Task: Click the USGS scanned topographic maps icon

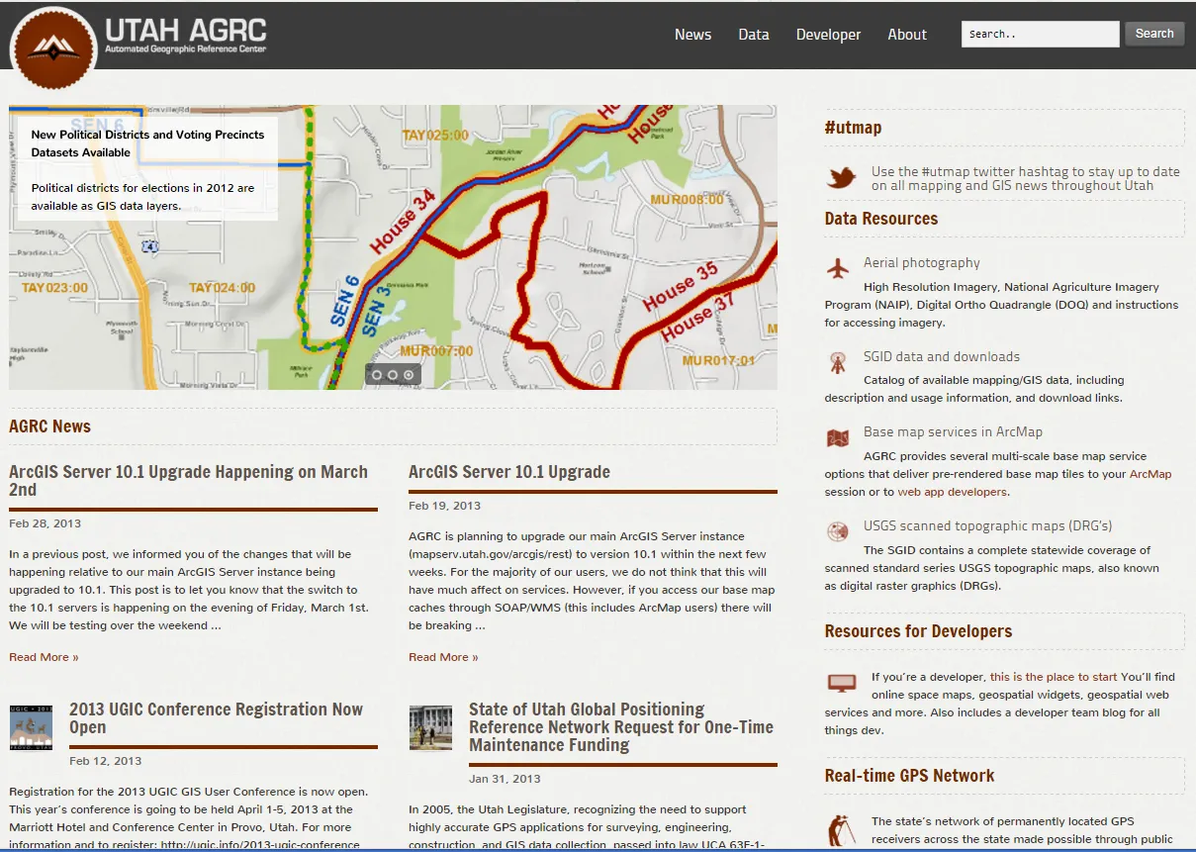Action: (x=837, y=531)
